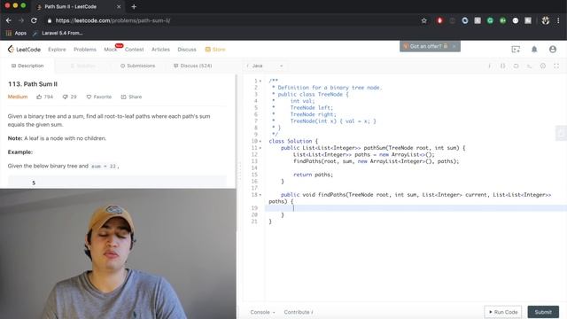Click the address bar URL
The height and width of the screenshot is (319, 567).
click(x=113, y=20)
